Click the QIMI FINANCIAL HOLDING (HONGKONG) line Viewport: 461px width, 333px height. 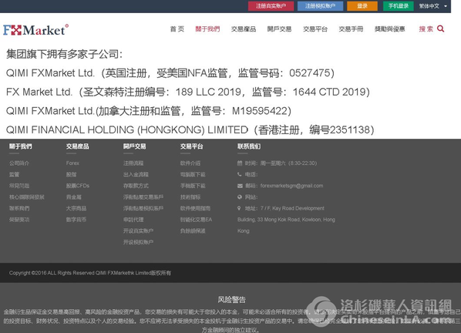(x=190, y=130)
